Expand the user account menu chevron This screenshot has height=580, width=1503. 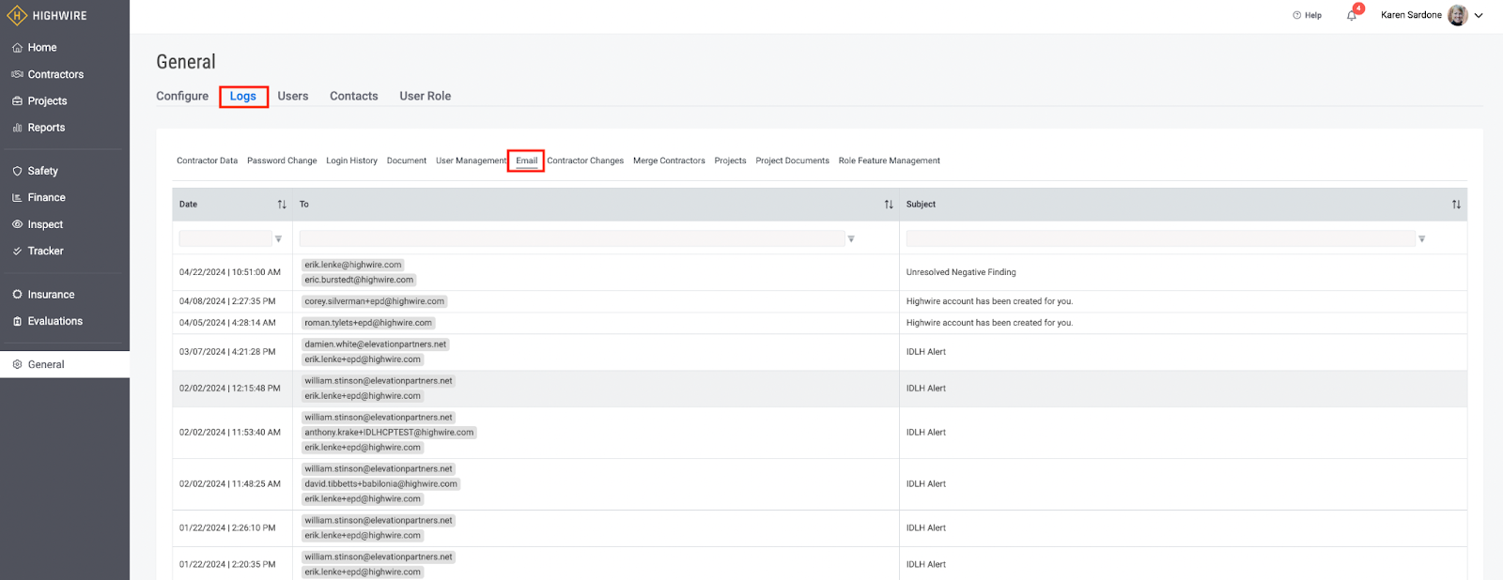(1479, 15)
